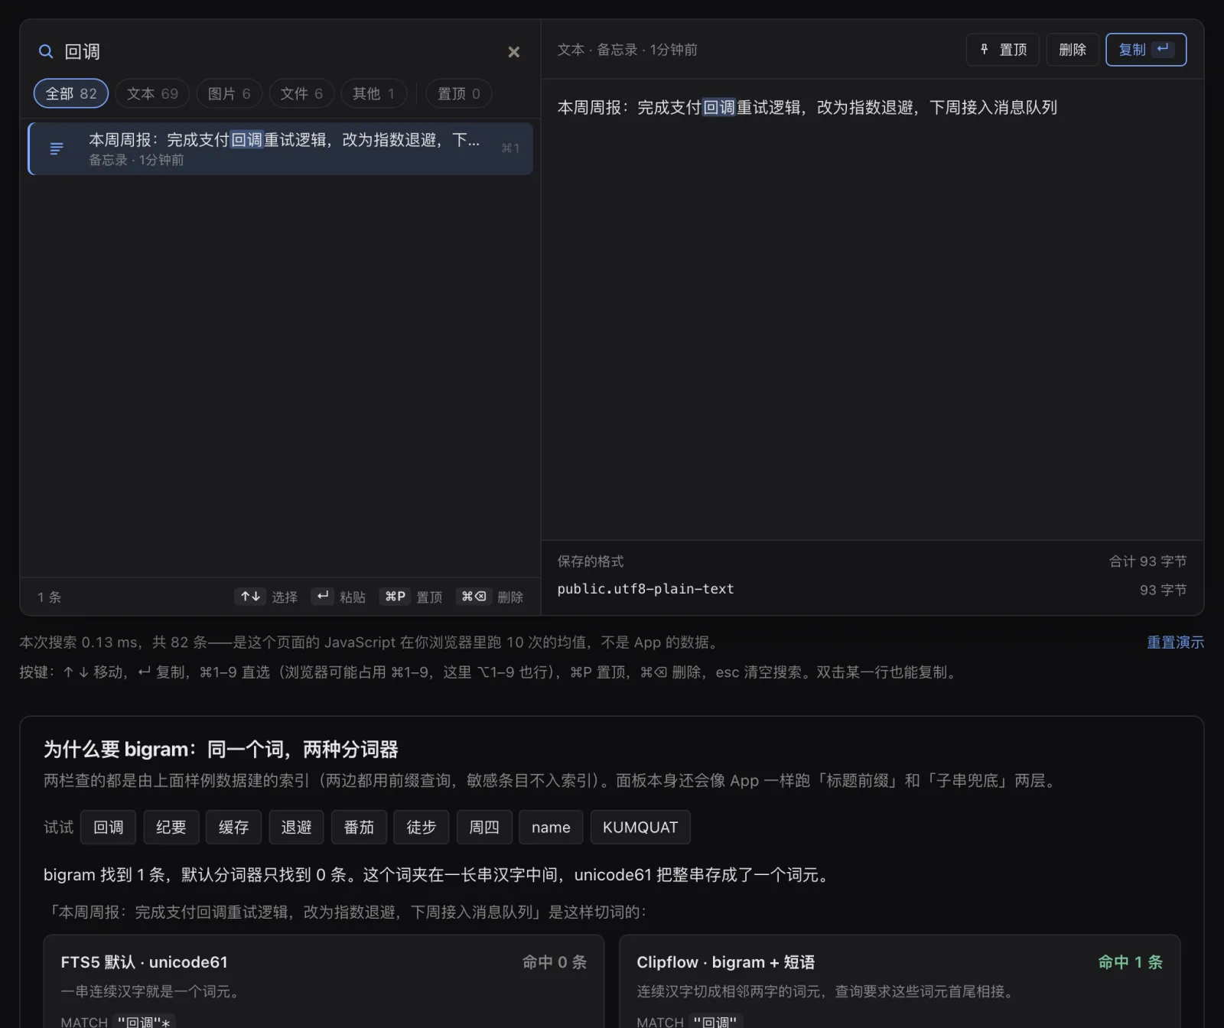Try the 周四 sample chip
The height and width of the screenshot is (1028, 1224).
(x=484, y=827)
